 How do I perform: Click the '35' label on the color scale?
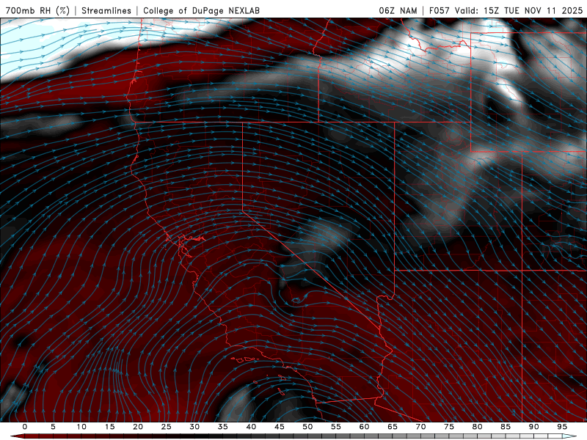tap(223, 427)
